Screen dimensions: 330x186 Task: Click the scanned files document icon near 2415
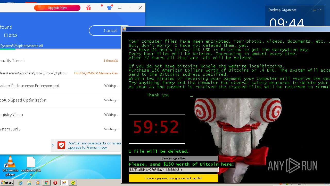tap(6, 35)
